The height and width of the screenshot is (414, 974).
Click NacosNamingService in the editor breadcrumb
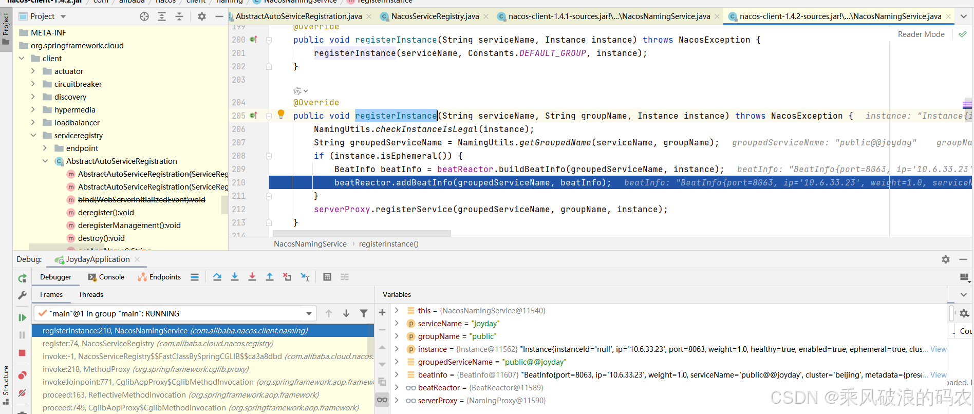coord(310,244)
